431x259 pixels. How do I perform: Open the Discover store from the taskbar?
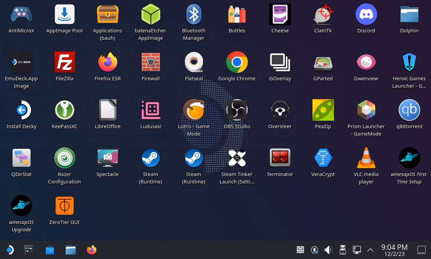click(50, 250)
